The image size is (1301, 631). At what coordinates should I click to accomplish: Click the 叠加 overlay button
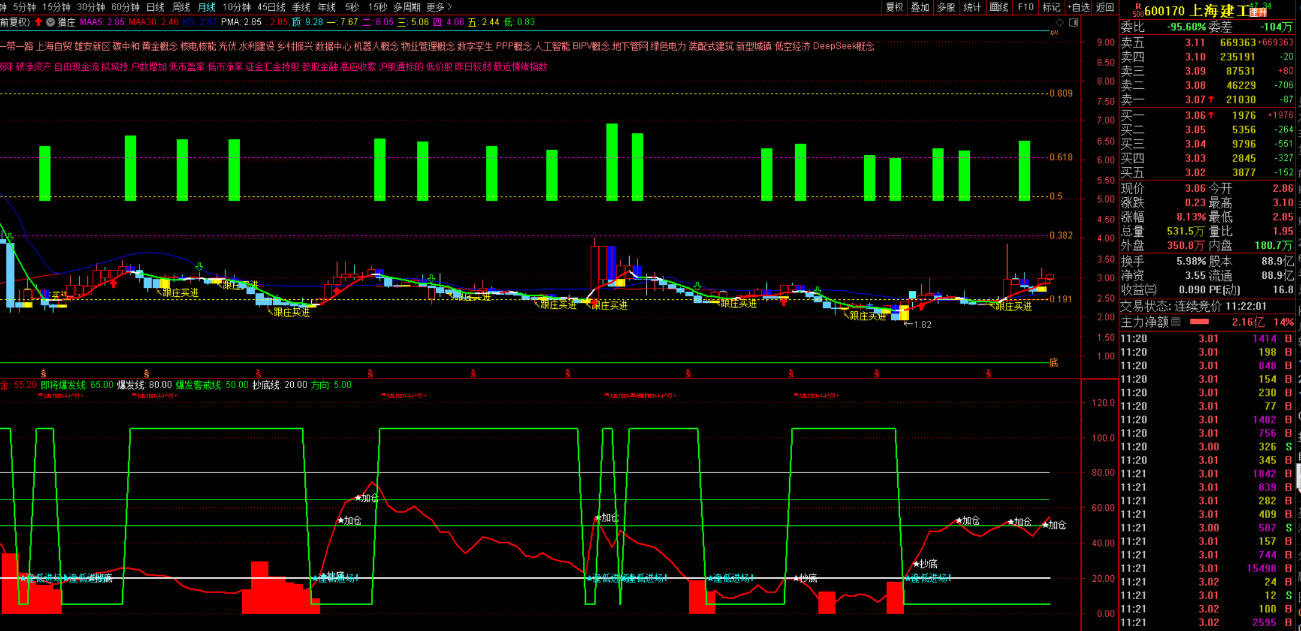(x=920, y=7)
